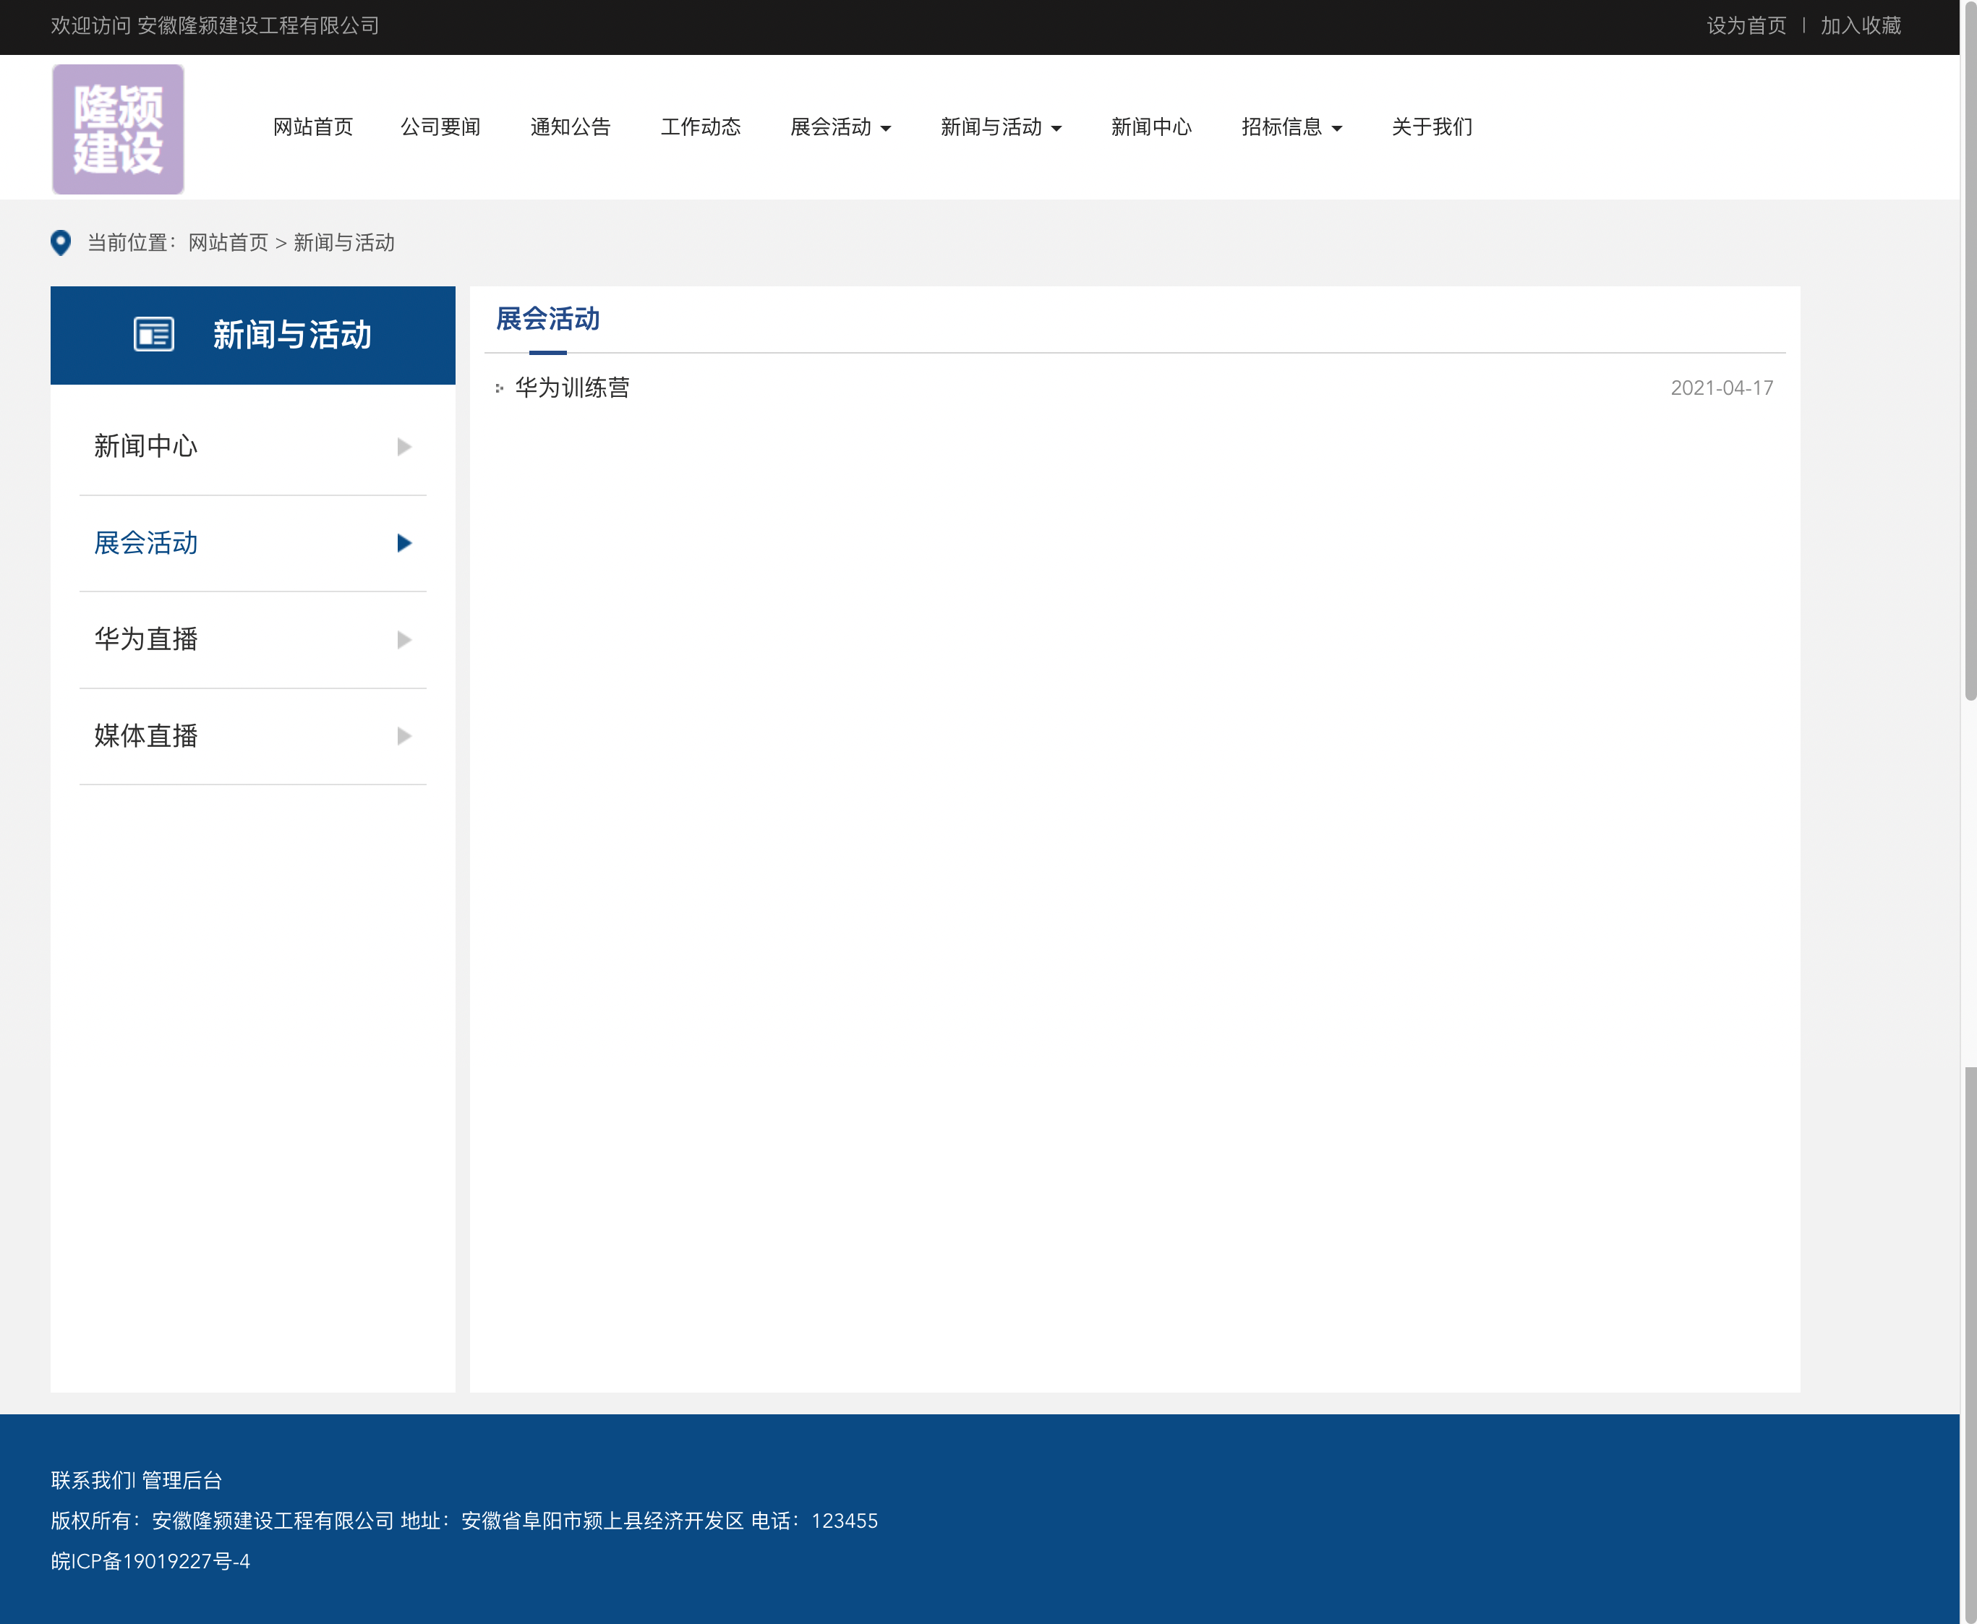This screenshot has width=1977, height=1624.
Task: Click 网站首页 in the breadcrumb path
Action: 229,243
